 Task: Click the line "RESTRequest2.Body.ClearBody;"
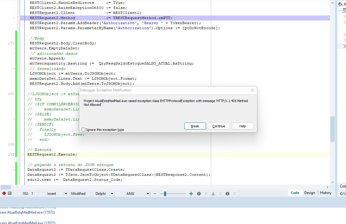[63, 43]
